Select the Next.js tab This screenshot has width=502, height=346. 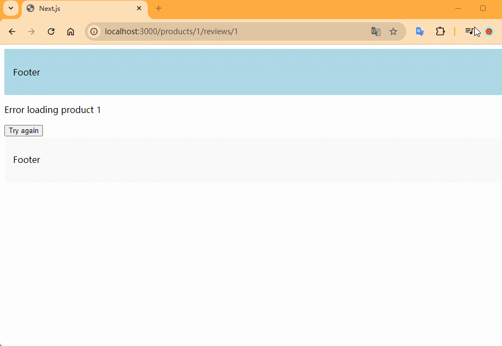(81, 9)
